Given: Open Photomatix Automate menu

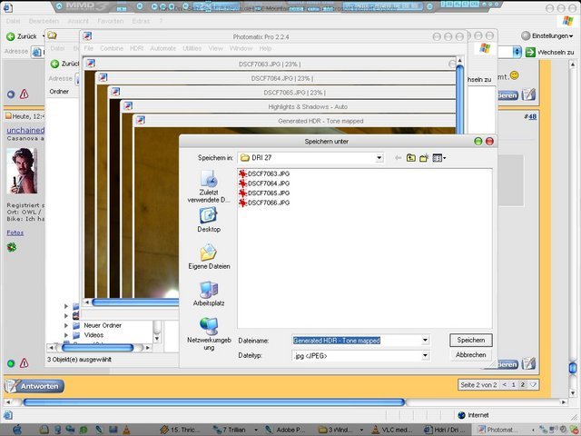Looking at the screenshot, I should [x=163, y=48].
